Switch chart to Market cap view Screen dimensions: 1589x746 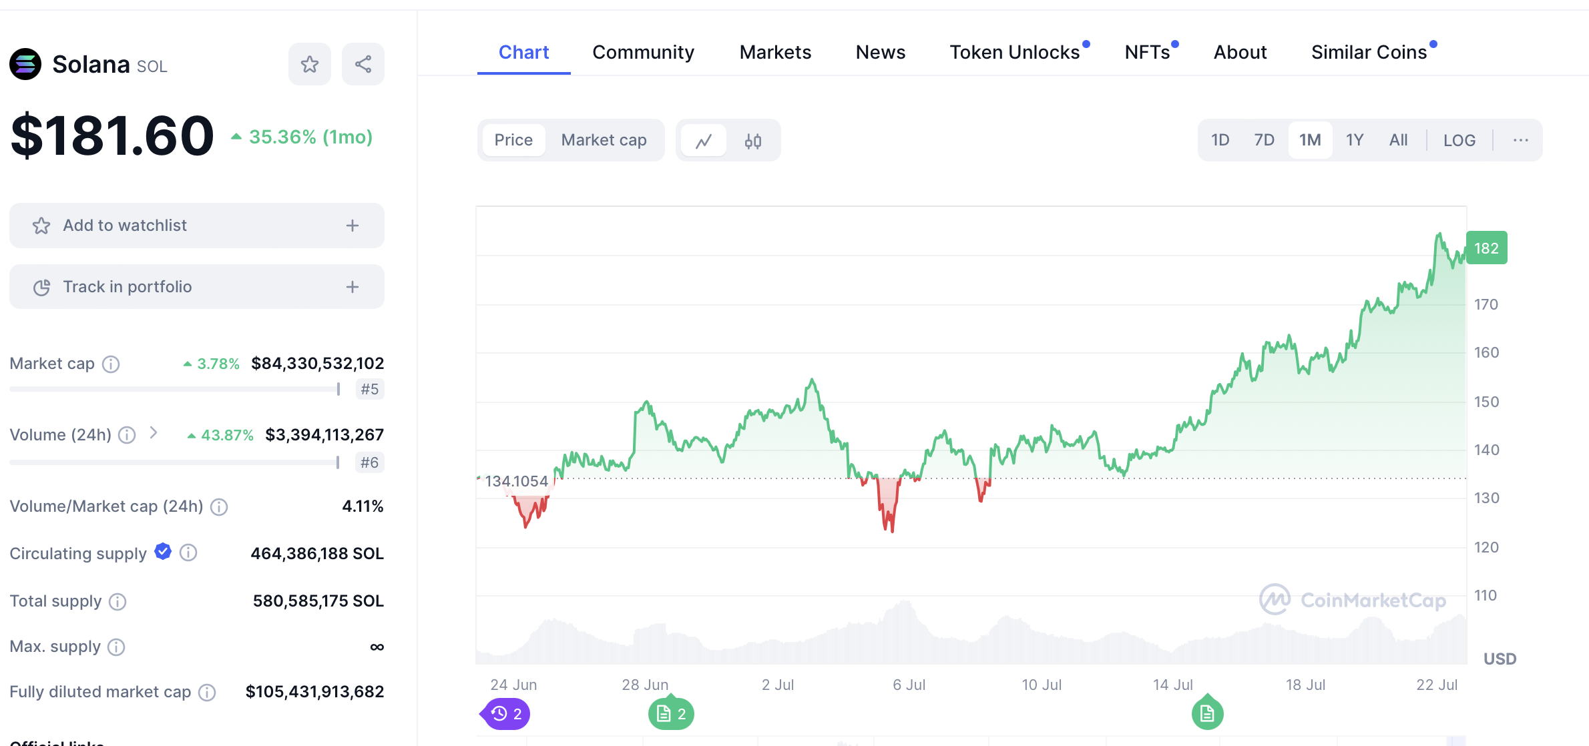(x=604, y=140)
